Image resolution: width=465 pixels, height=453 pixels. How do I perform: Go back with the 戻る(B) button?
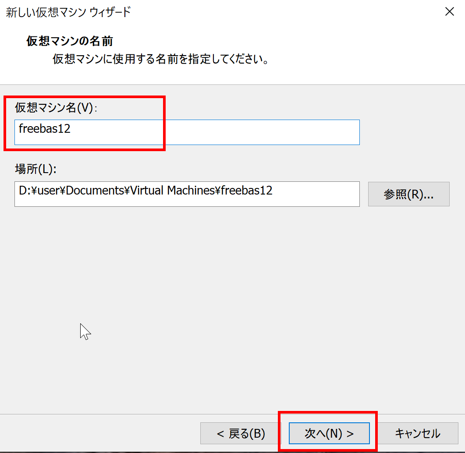(241, 433)
